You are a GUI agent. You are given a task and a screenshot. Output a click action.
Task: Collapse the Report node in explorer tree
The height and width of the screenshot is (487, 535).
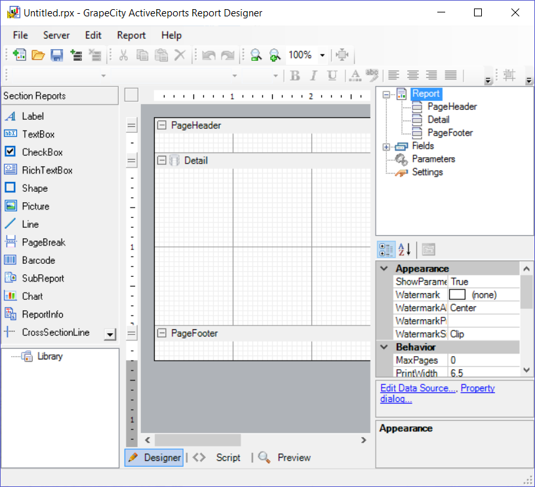(386, 94)
